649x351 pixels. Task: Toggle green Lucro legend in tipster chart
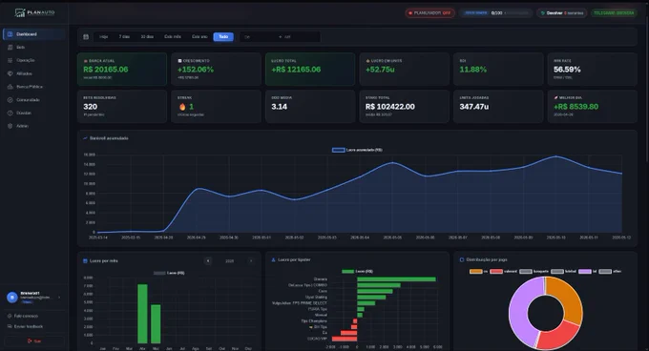(x=357, y=272)
